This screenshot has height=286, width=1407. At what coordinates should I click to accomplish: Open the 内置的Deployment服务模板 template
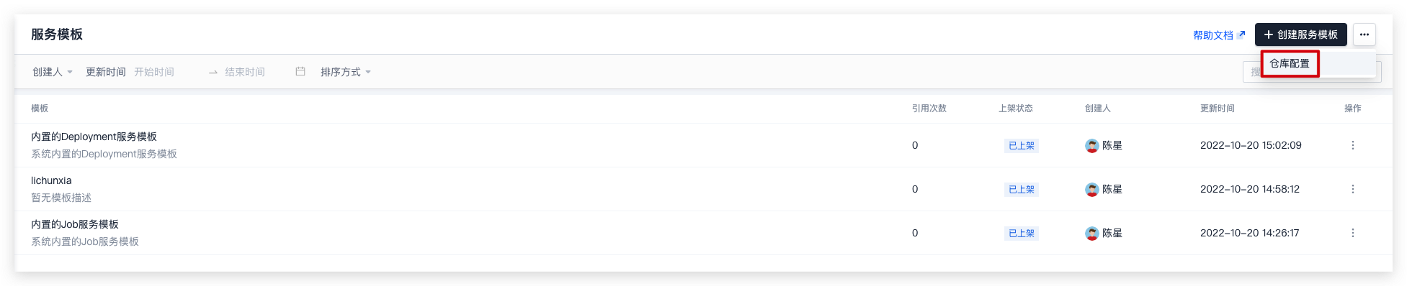click(94, 137)
